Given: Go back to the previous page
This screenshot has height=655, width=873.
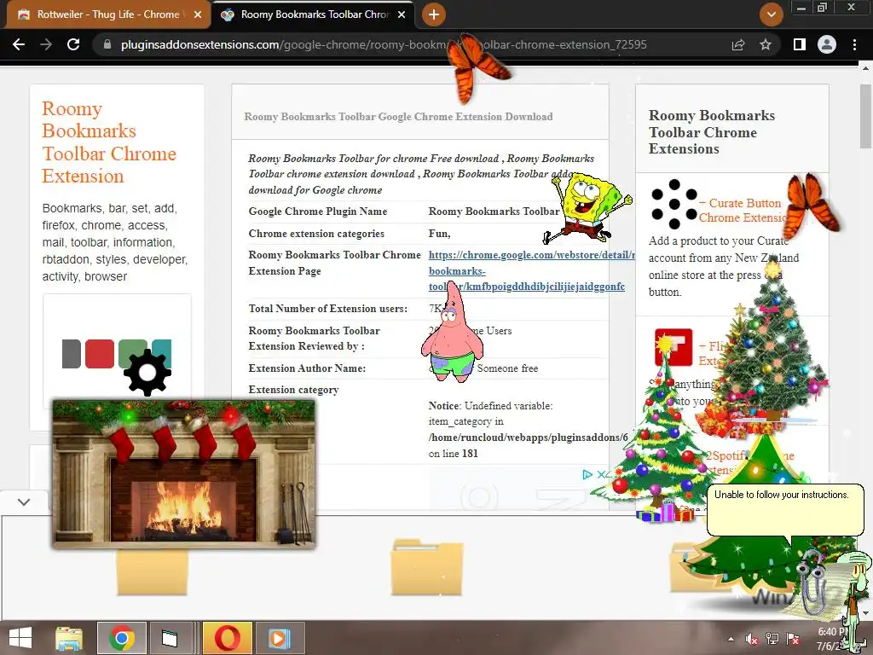Looking at the screenshot, I should pyautogui.click(x=19, y=44).
